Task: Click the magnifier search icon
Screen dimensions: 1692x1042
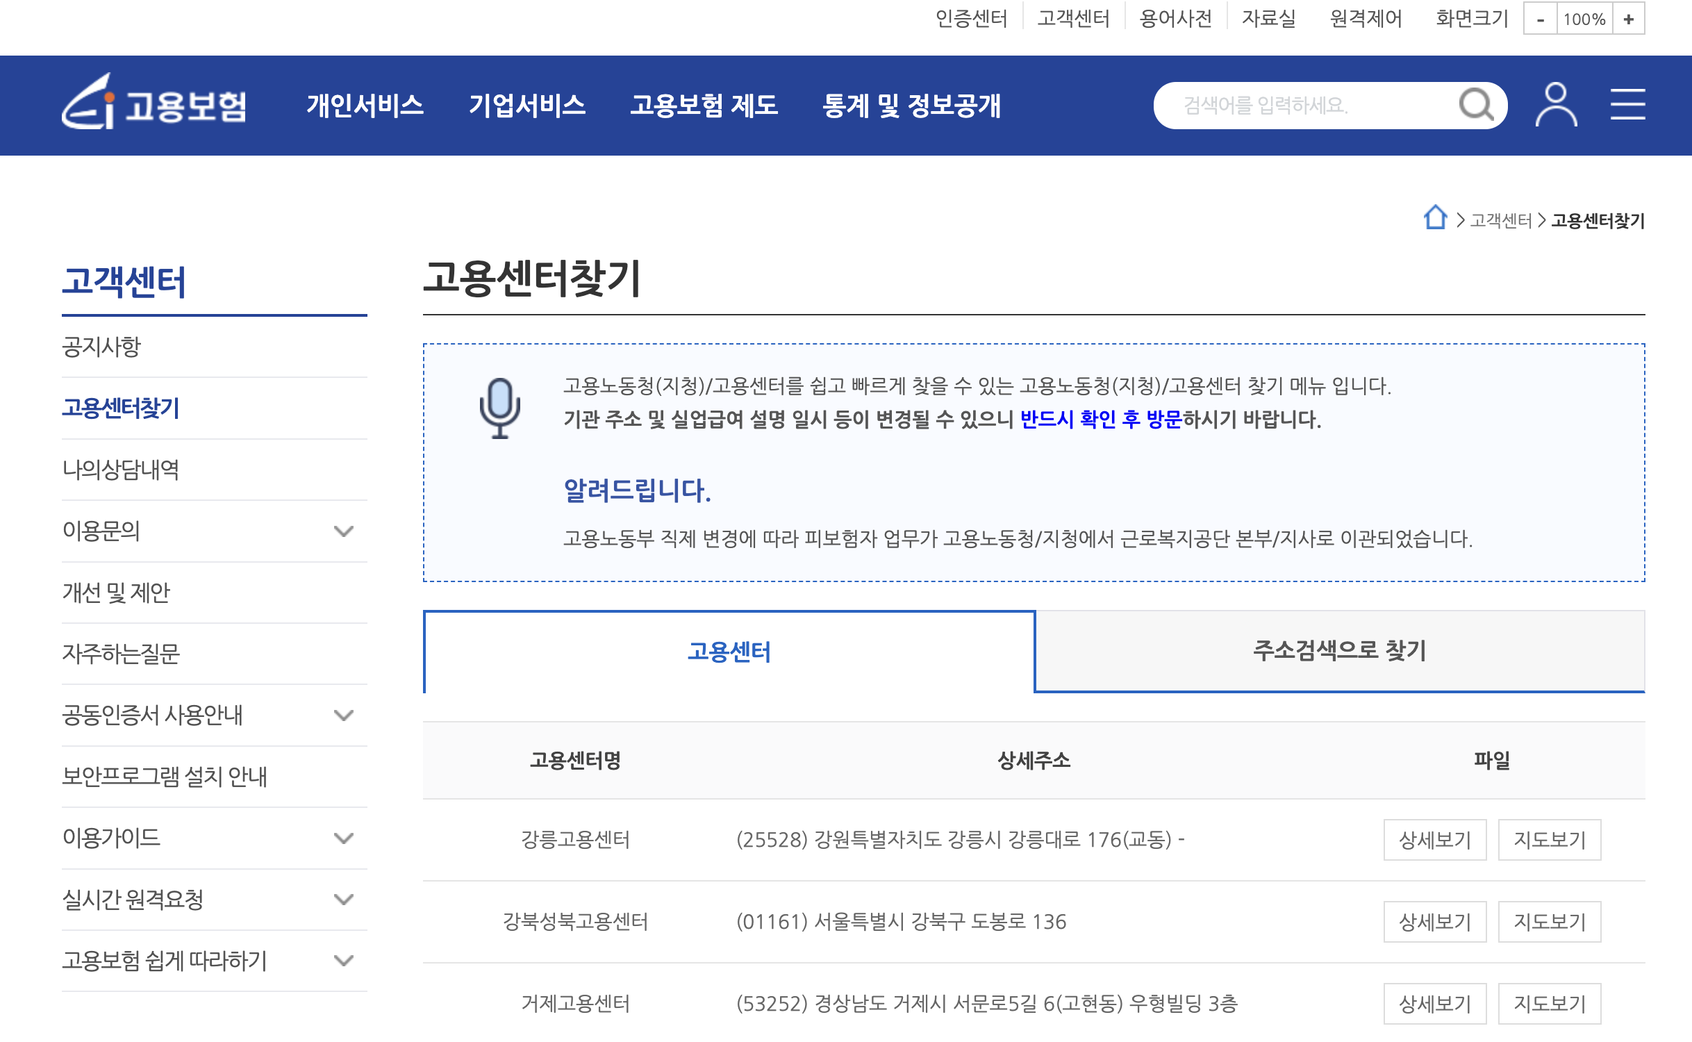Action: point(1475,106)
